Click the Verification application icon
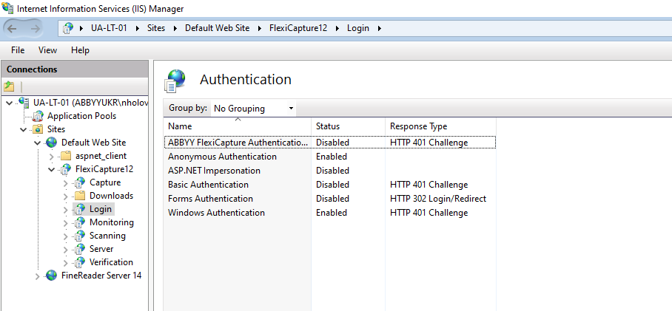672x311 pixels. coord(80,262)
